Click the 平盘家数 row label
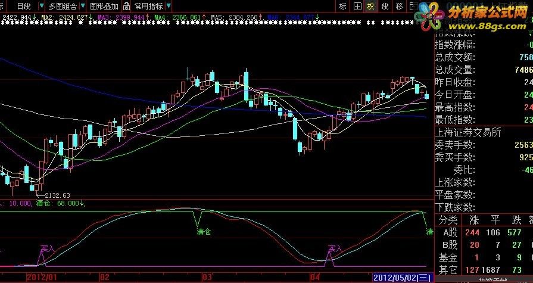 [x=454, y=195]
